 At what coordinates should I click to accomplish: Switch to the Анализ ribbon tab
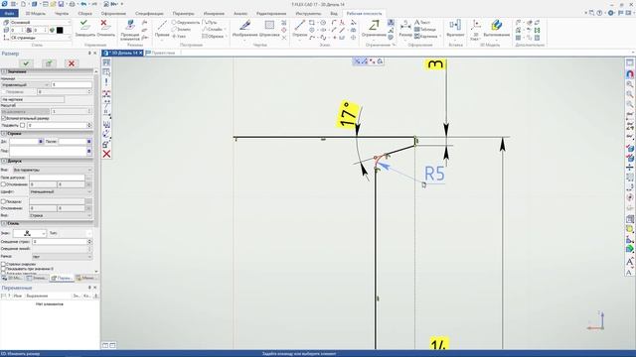[x=240, y=13]
